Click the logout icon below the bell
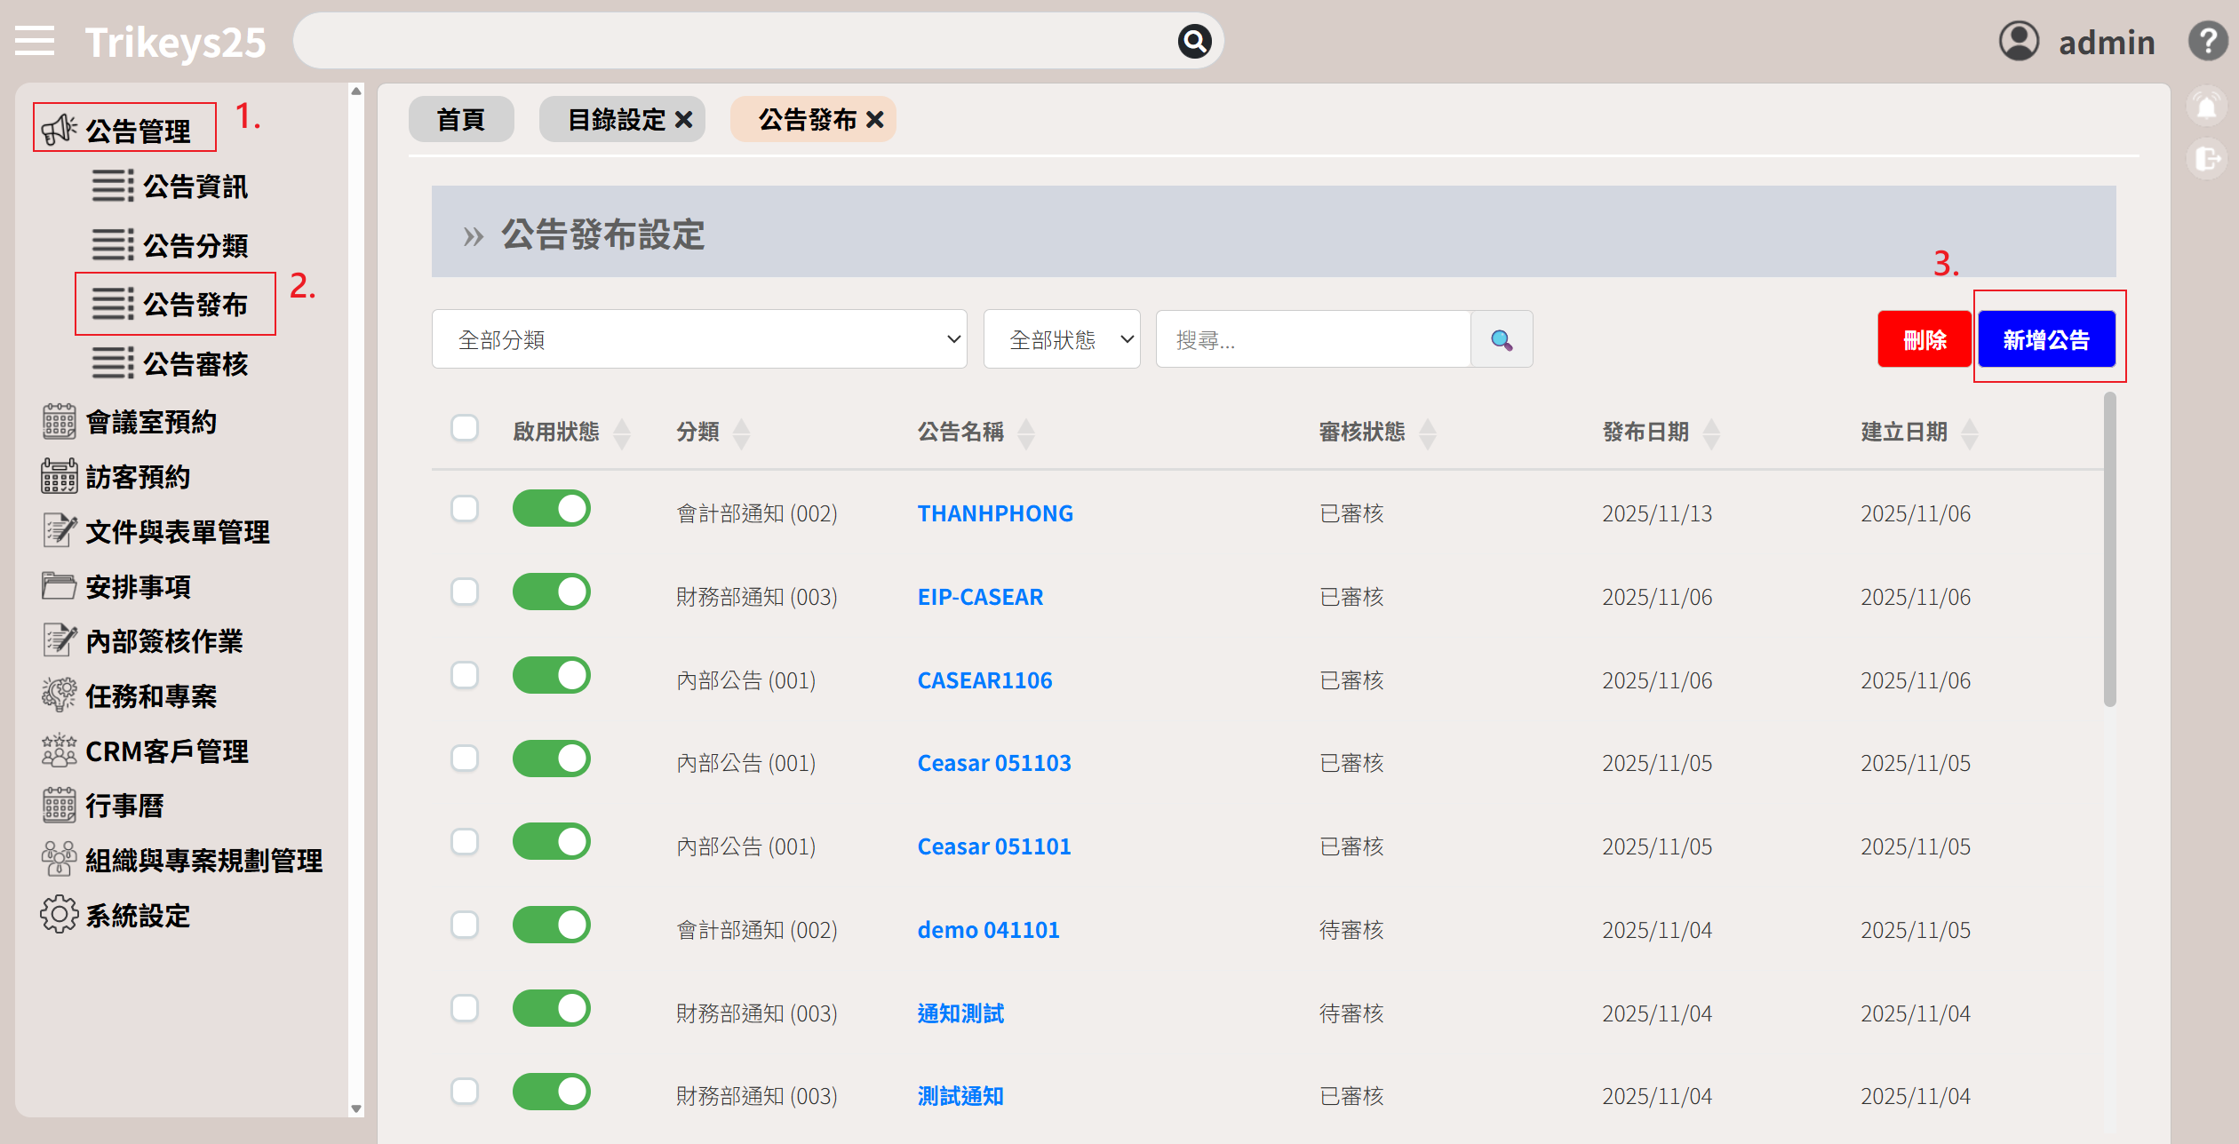This screenshot has width=2239, height=1144. coord(2206,160)
